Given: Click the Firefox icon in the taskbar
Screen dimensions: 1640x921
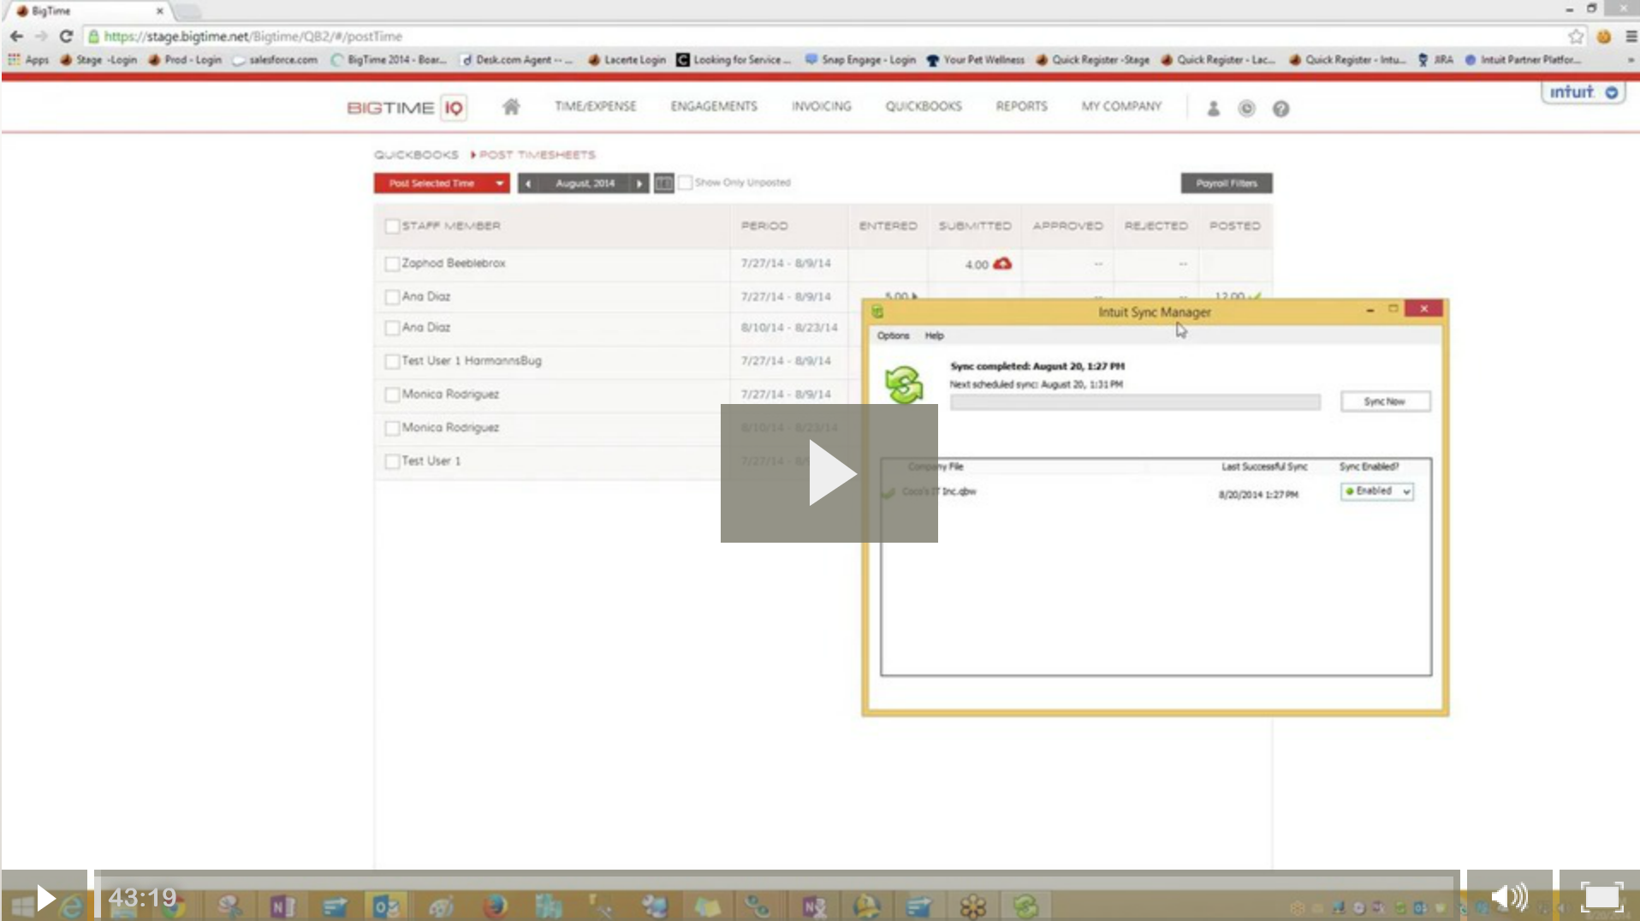Looking at the screenshot, I should [494, 906].
